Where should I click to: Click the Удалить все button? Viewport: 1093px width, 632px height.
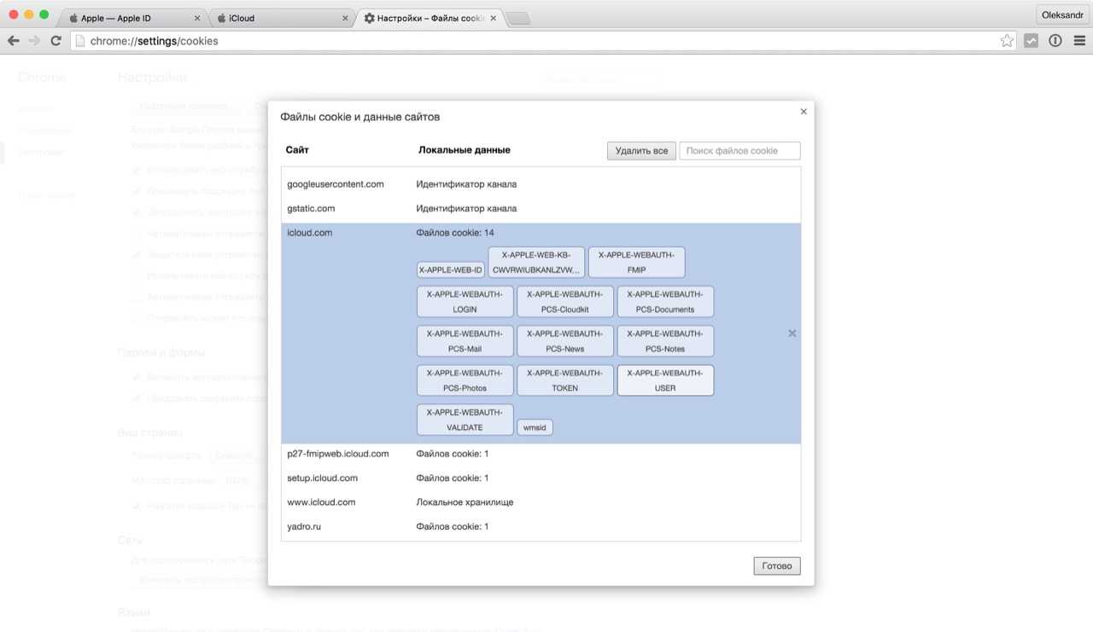click(641, 151)
